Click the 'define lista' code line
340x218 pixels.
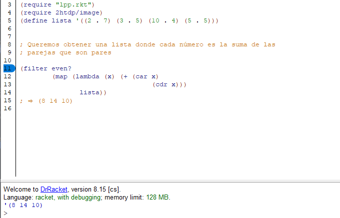[119, 21]
